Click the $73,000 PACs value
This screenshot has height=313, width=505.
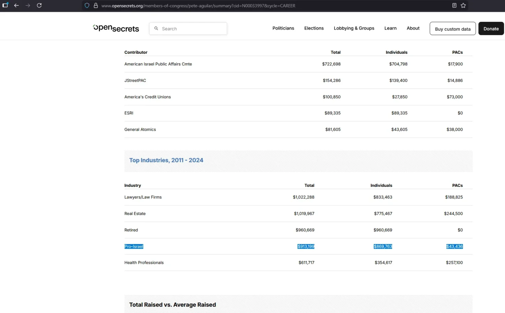(454, 97)
